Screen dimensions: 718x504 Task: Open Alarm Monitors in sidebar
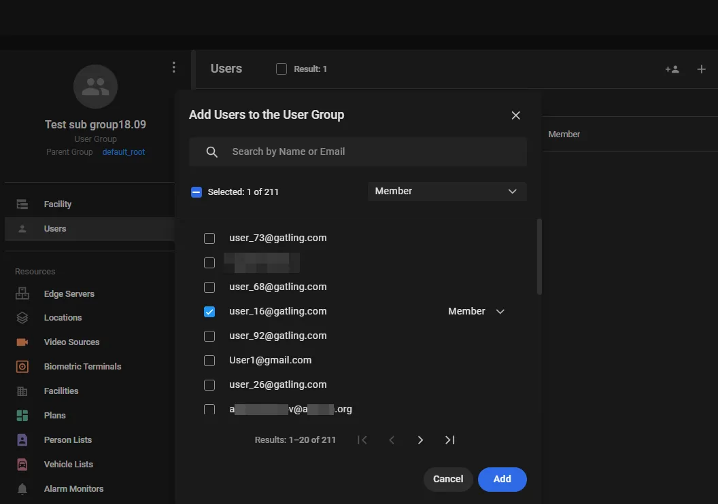pyautogui.click(x=89, y=489)
